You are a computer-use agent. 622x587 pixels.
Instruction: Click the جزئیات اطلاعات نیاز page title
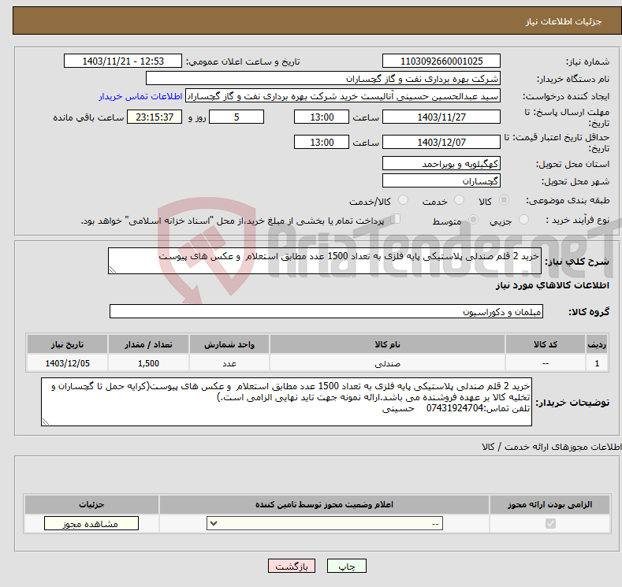[564, 21]
